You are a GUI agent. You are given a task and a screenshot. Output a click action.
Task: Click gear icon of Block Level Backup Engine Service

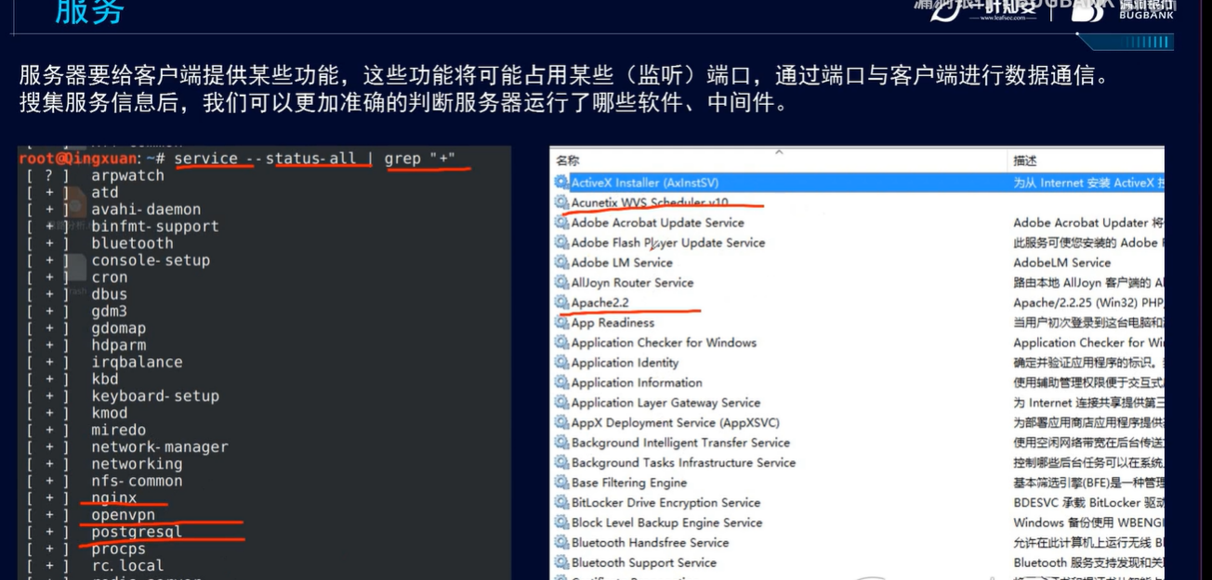(561, 522)
